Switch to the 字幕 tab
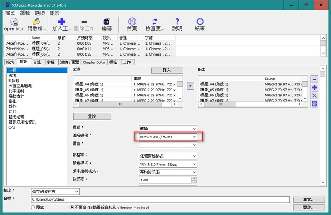The image size is (331, 215). 51,62
